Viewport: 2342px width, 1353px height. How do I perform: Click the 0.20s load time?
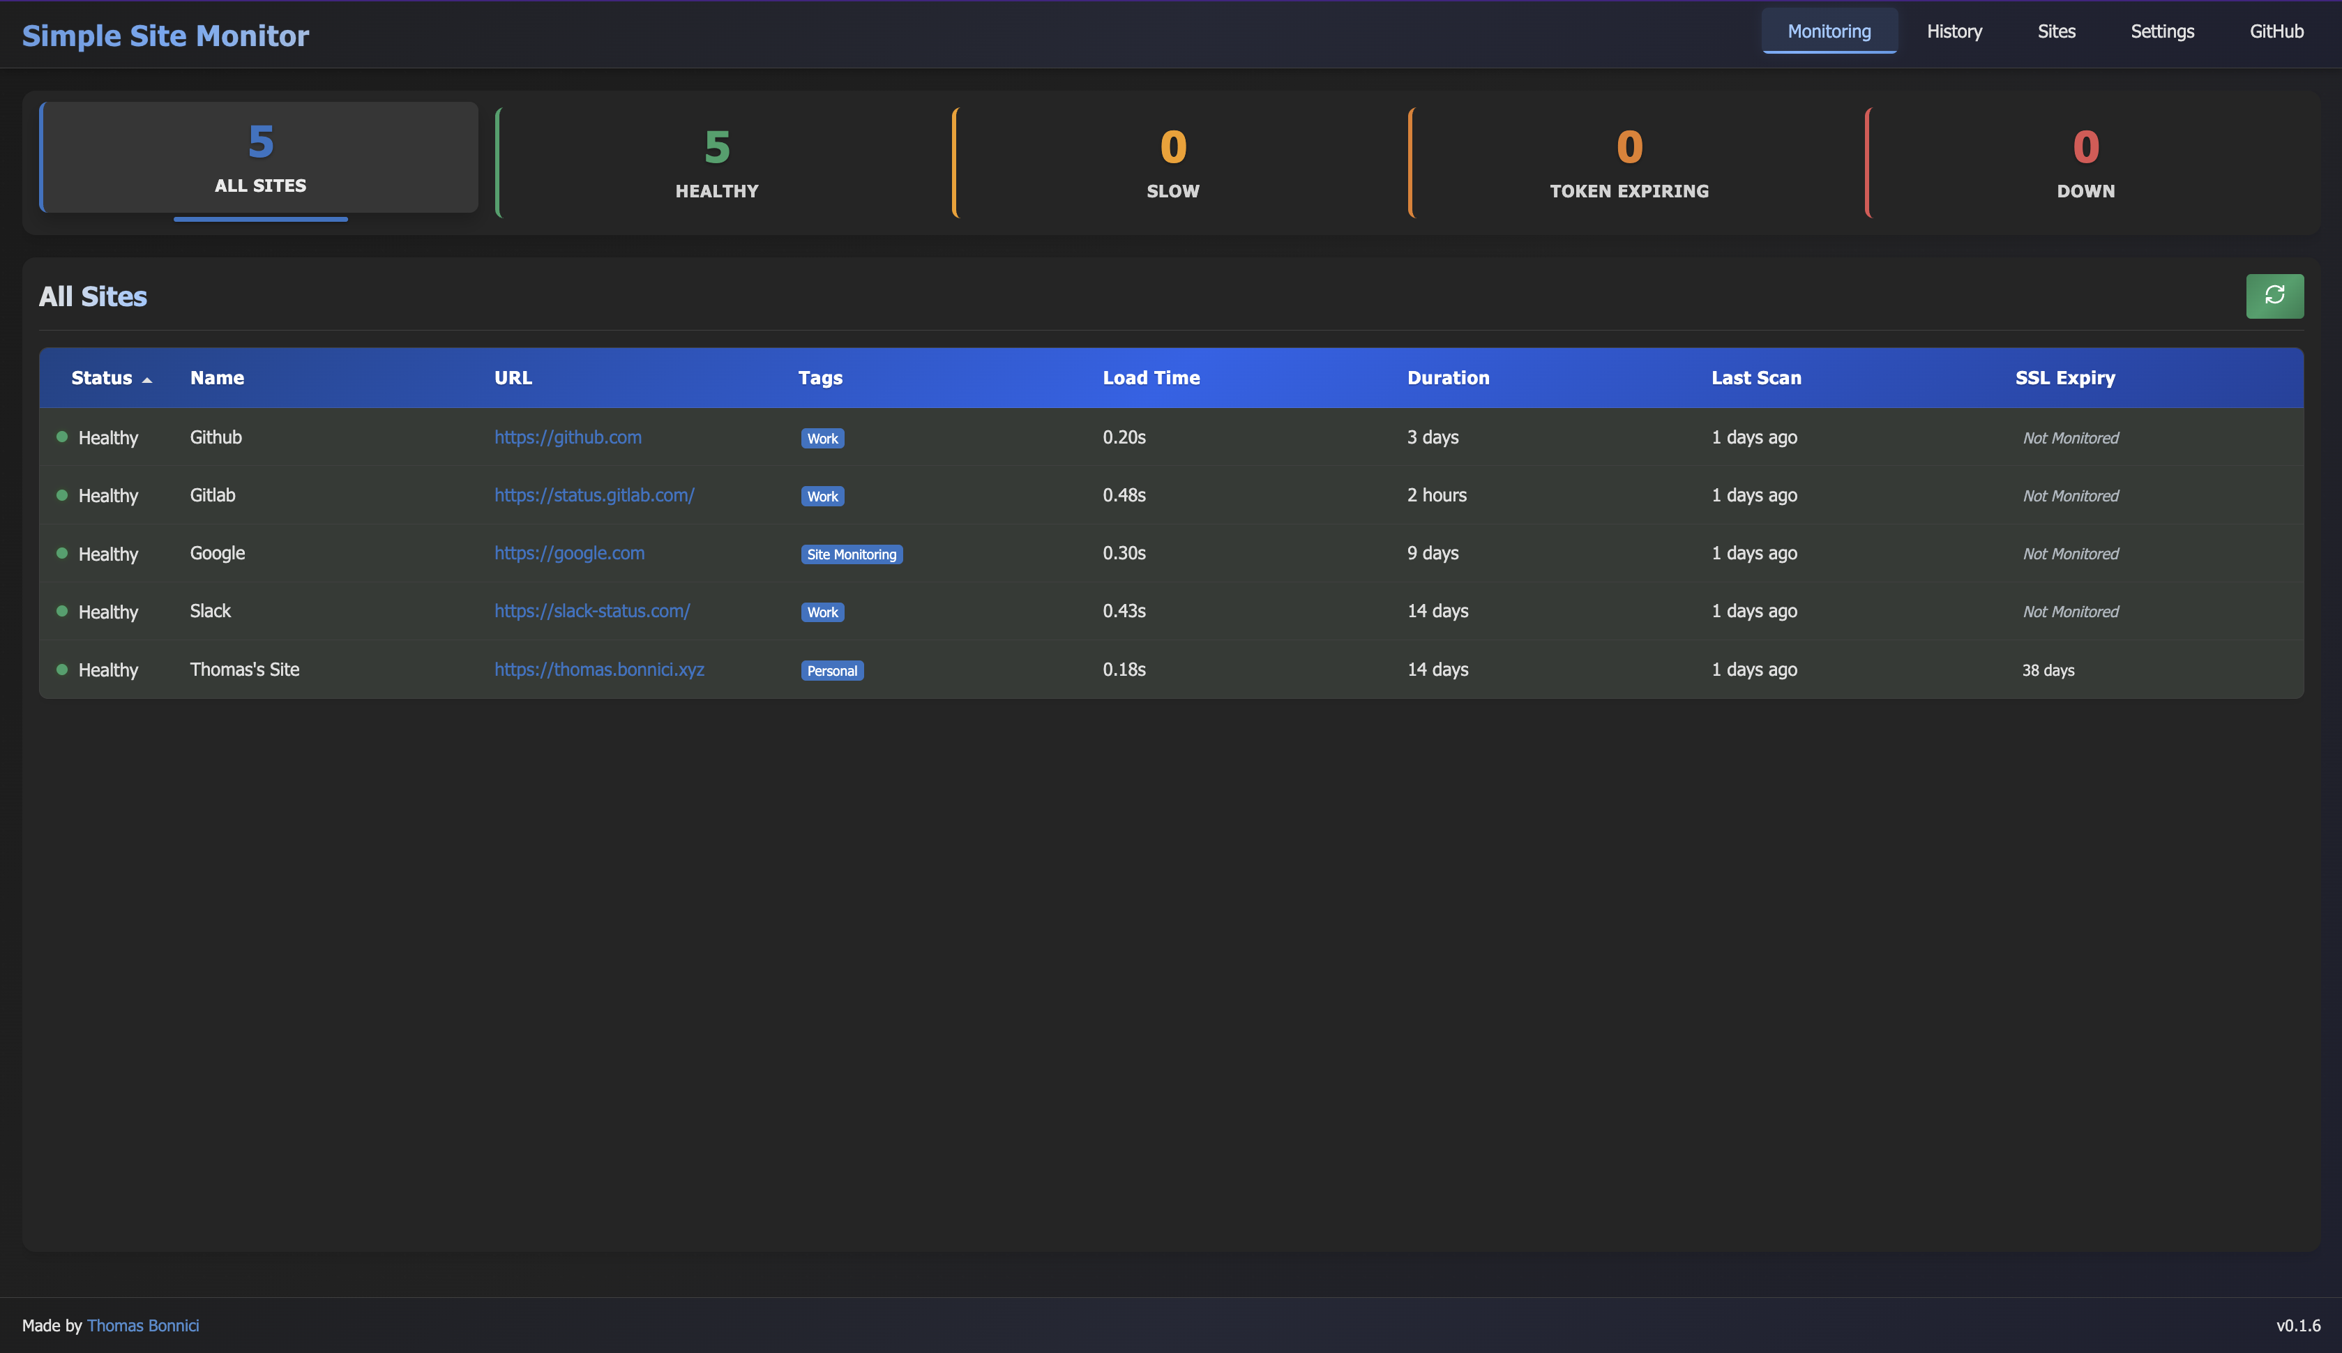click(1124, 437)
